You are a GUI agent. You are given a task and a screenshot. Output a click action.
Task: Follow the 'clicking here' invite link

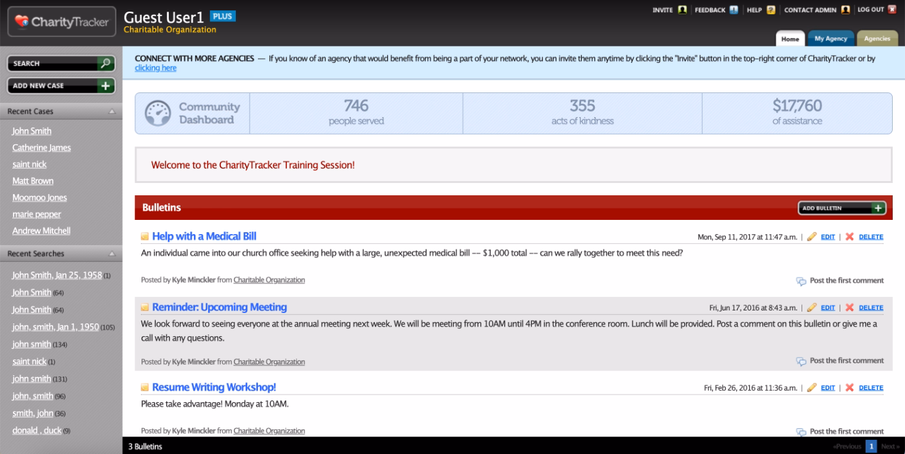(155, 68)
